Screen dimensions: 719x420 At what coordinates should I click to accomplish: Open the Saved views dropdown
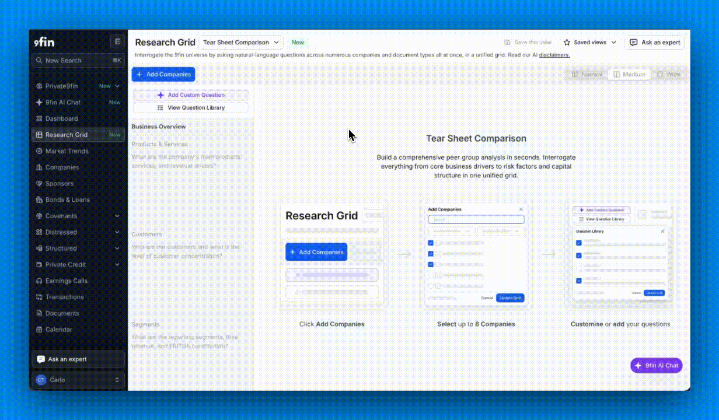(x=589, y=43)
